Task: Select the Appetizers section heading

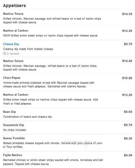Action: pos(14,6)
